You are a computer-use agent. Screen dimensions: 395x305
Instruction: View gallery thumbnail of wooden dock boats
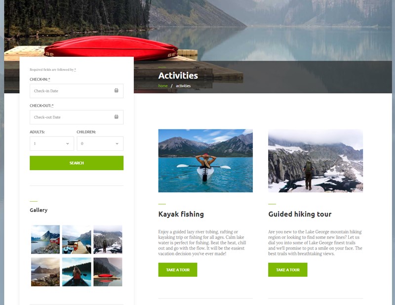point(77,239)
